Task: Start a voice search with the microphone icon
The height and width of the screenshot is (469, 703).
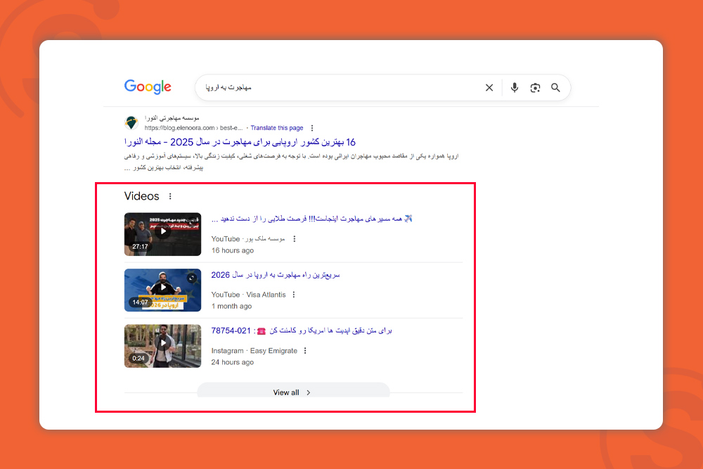Action: (514, 87)
